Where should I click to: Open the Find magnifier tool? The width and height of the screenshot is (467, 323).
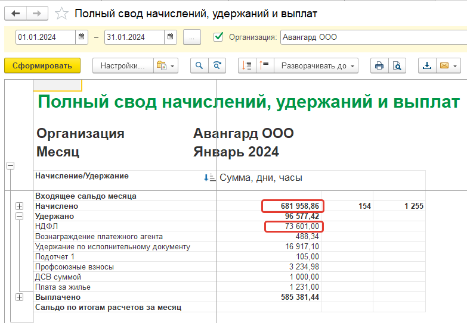pyautogui.click(x=199, y=65)
